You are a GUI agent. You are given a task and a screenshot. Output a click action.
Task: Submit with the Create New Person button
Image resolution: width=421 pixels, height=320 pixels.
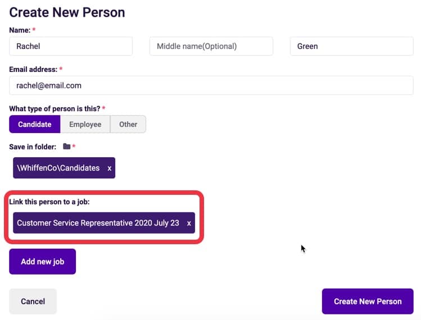[x=368, y=301]
